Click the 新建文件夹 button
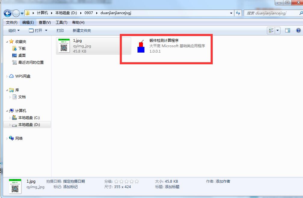This screenshot has width=303, height=198. [82, 30]
